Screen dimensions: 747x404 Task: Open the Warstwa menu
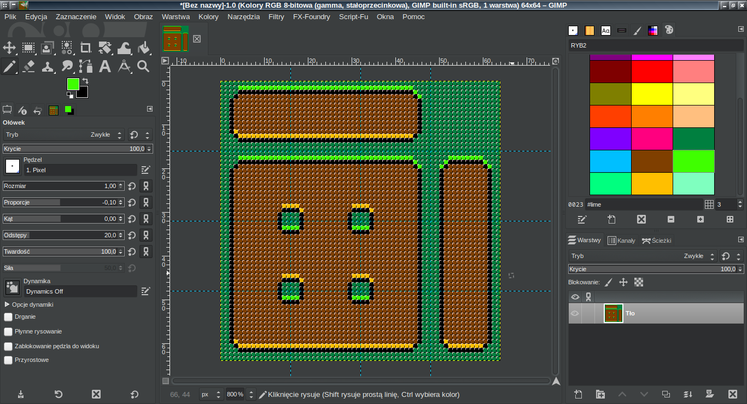click(x=176, y=16)
